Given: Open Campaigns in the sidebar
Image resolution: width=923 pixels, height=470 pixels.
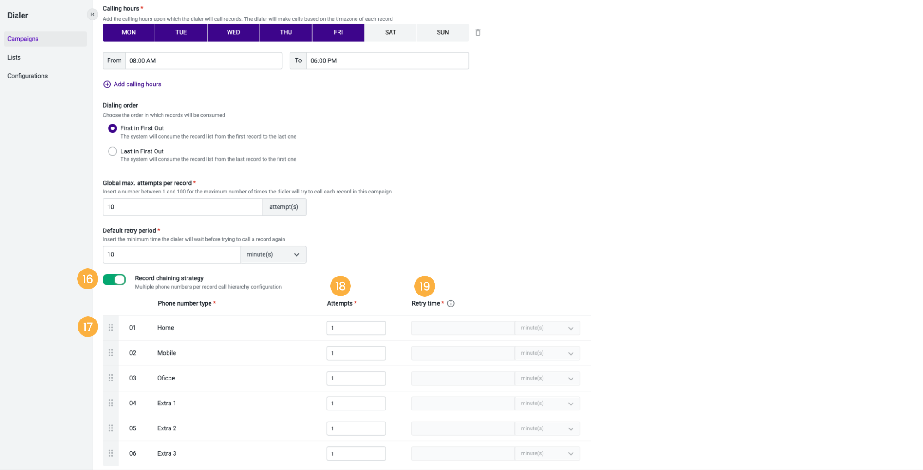Looking at the screenshot, I should (x=45, y=39).
